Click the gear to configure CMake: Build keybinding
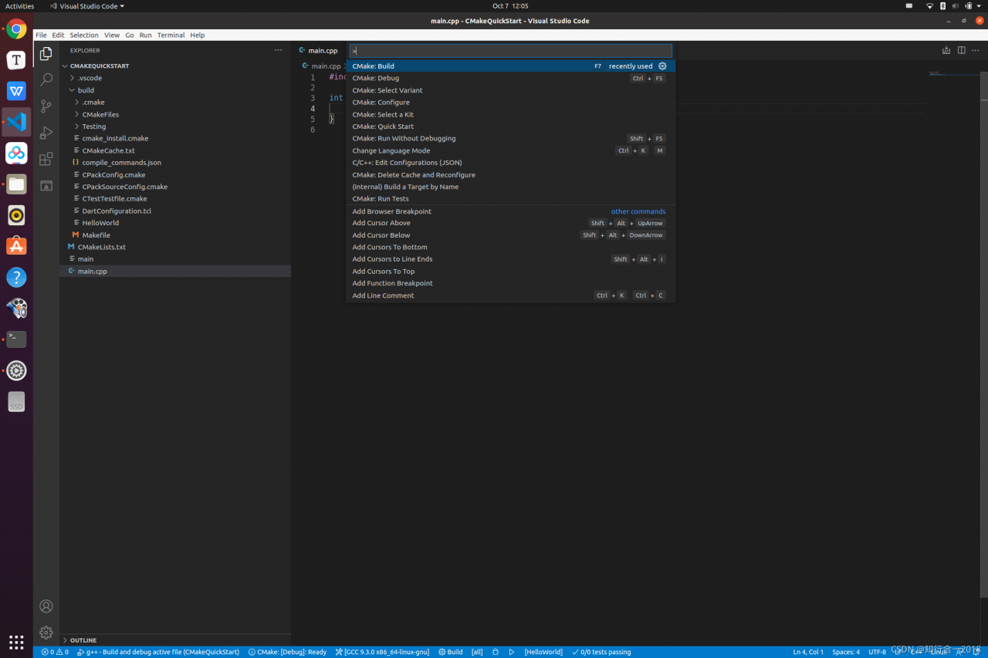 pos(662,66)
